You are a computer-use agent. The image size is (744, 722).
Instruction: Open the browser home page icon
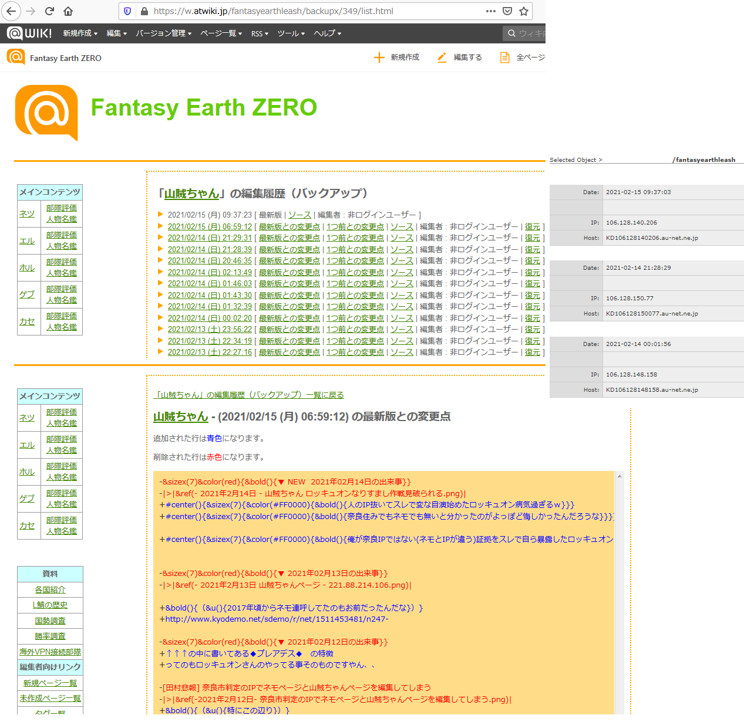pyautogui.click(x=68, y=11)
